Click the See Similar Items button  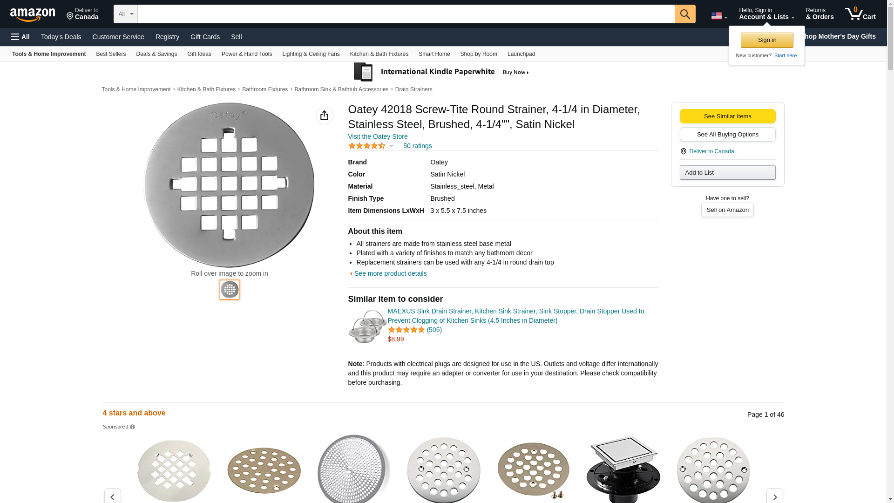pos(727,116)
